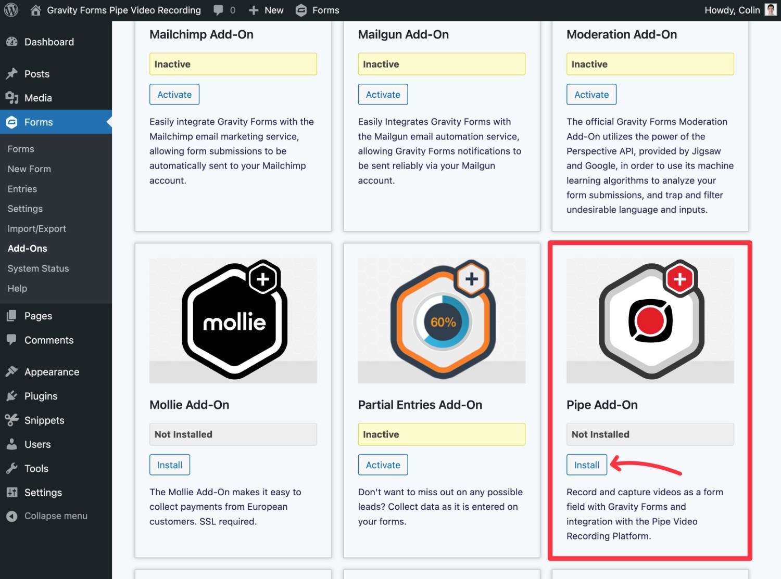The height and width of the screenshot is (579, 781).
Task: Open the Tools menu
Action: coord(36,469)
